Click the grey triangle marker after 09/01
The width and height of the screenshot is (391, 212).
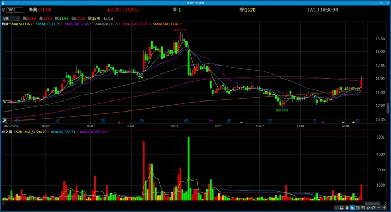coord(241,122)
